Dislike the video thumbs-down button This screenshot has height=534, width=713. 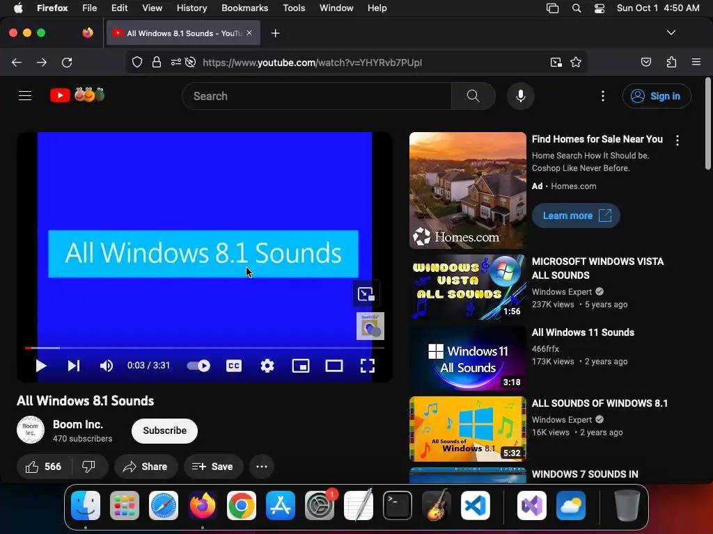tap(88, 467)
